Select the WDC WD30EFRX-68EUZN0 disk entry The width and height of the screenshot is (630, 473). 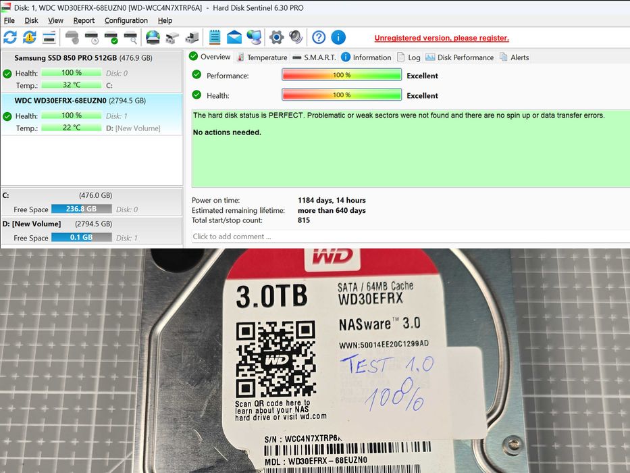coord(92,114)
